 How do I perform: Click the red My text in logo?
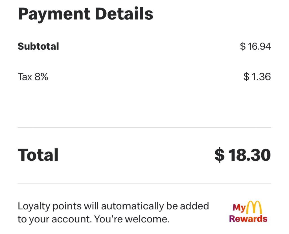pos(239,208)
